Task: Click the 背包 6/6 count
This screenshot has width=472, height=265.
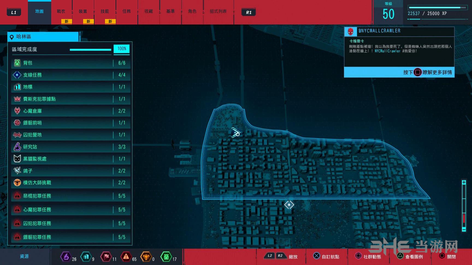Action: (122, 63)
